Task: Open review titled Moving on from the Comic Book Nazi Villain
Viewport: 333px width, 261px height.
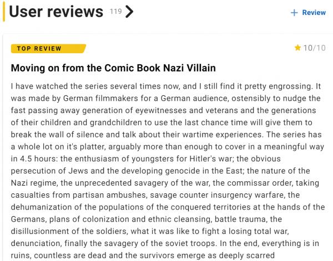Action: pos(113,69)
